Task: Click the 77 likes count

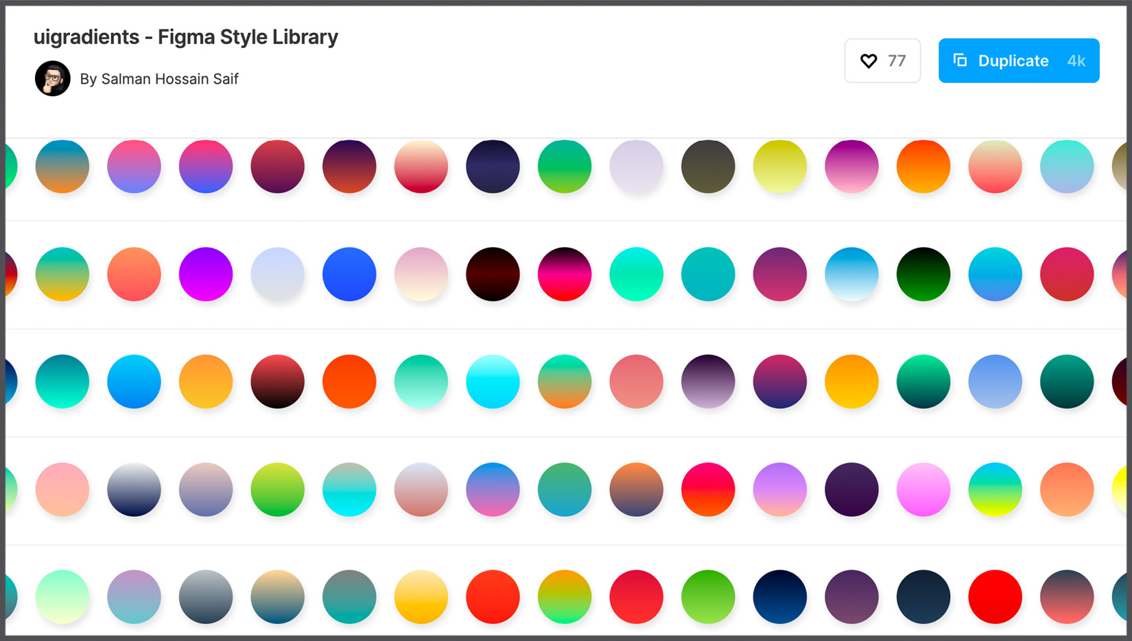Action: coord(896,60)
